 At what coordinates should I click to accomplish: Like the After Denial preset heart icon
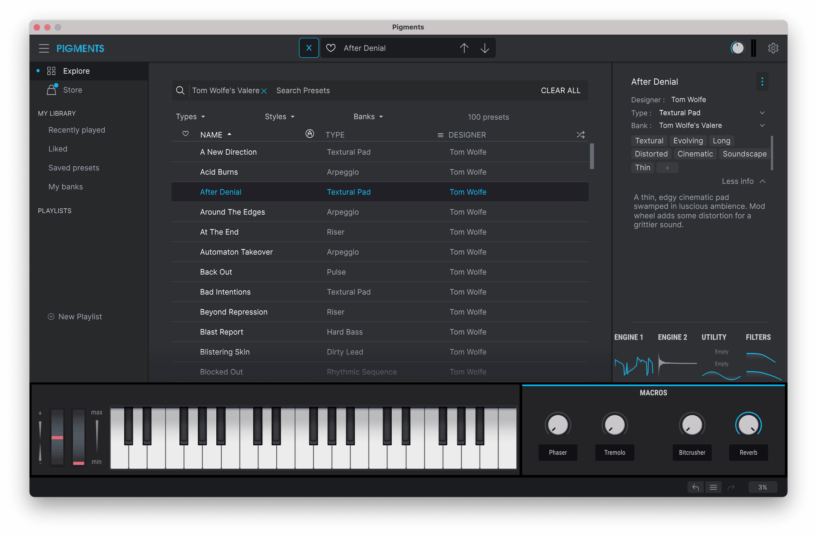pyautogui.click(x=331, y=48)
